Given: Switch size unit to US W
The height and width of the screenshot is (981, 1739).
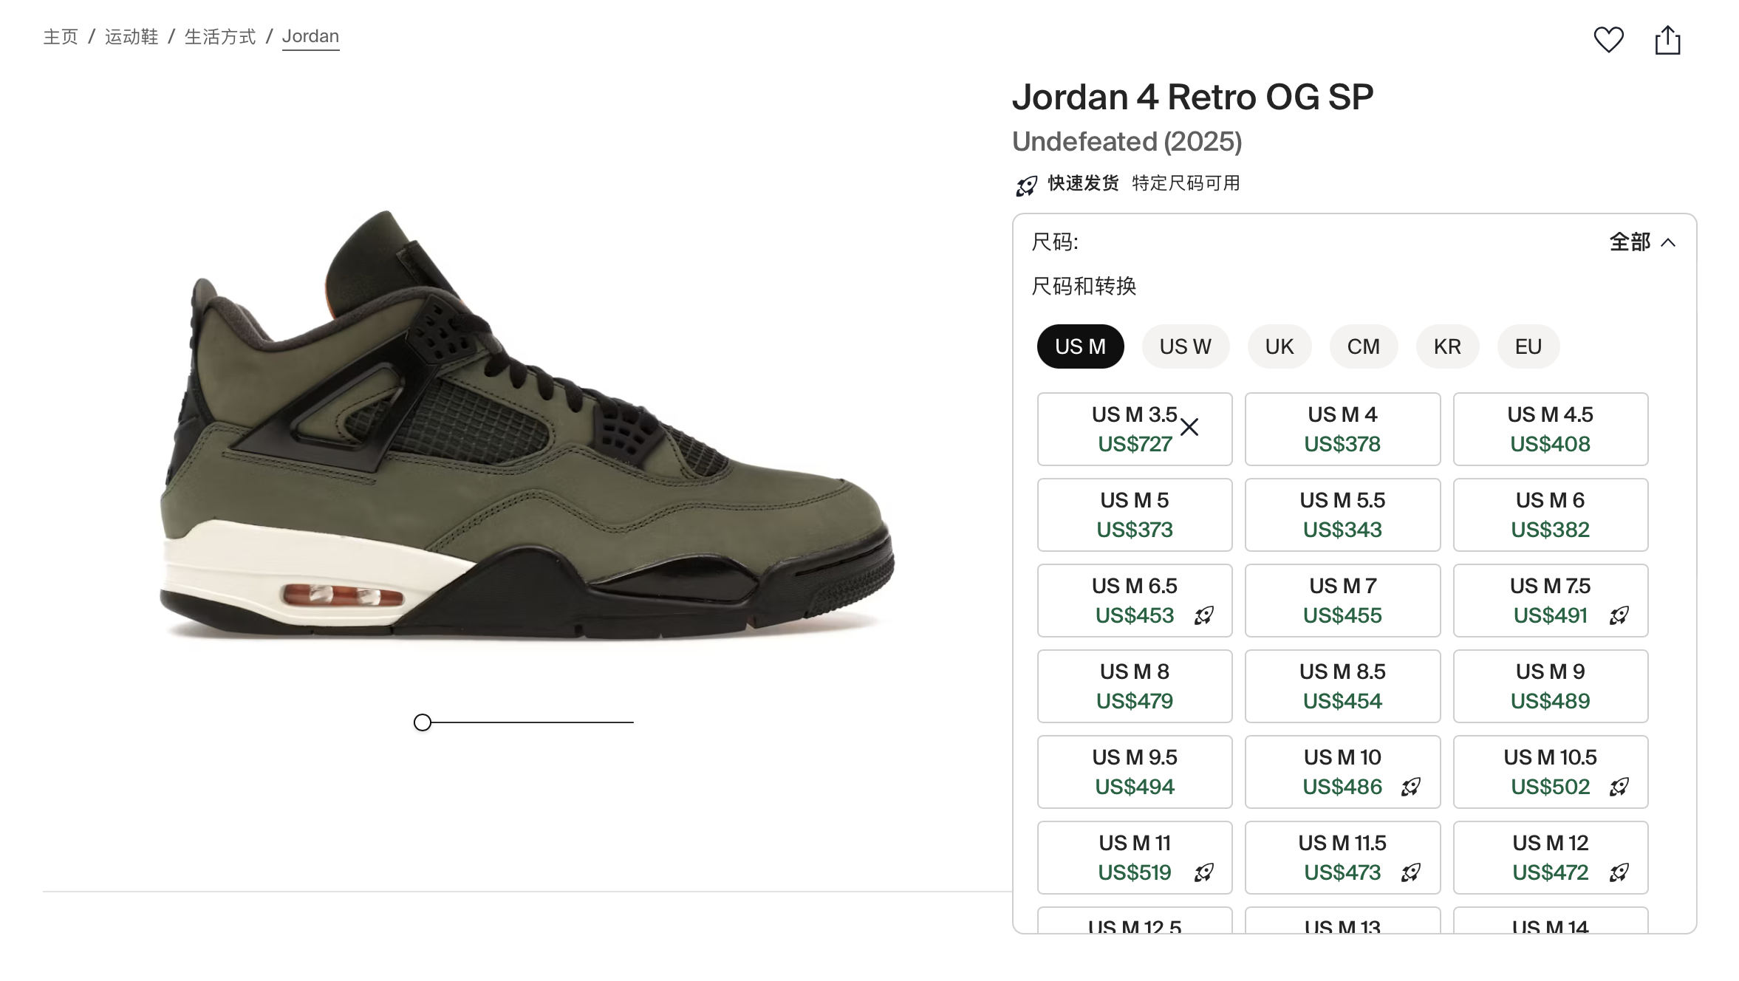Looking at the screenshot, I should (x=1185, y=346).
